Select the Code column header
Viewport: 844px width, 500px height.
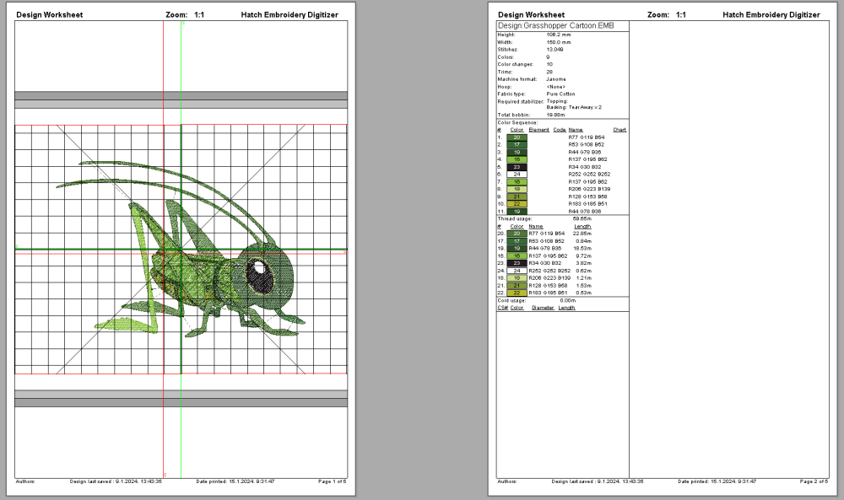pos(559,130)
